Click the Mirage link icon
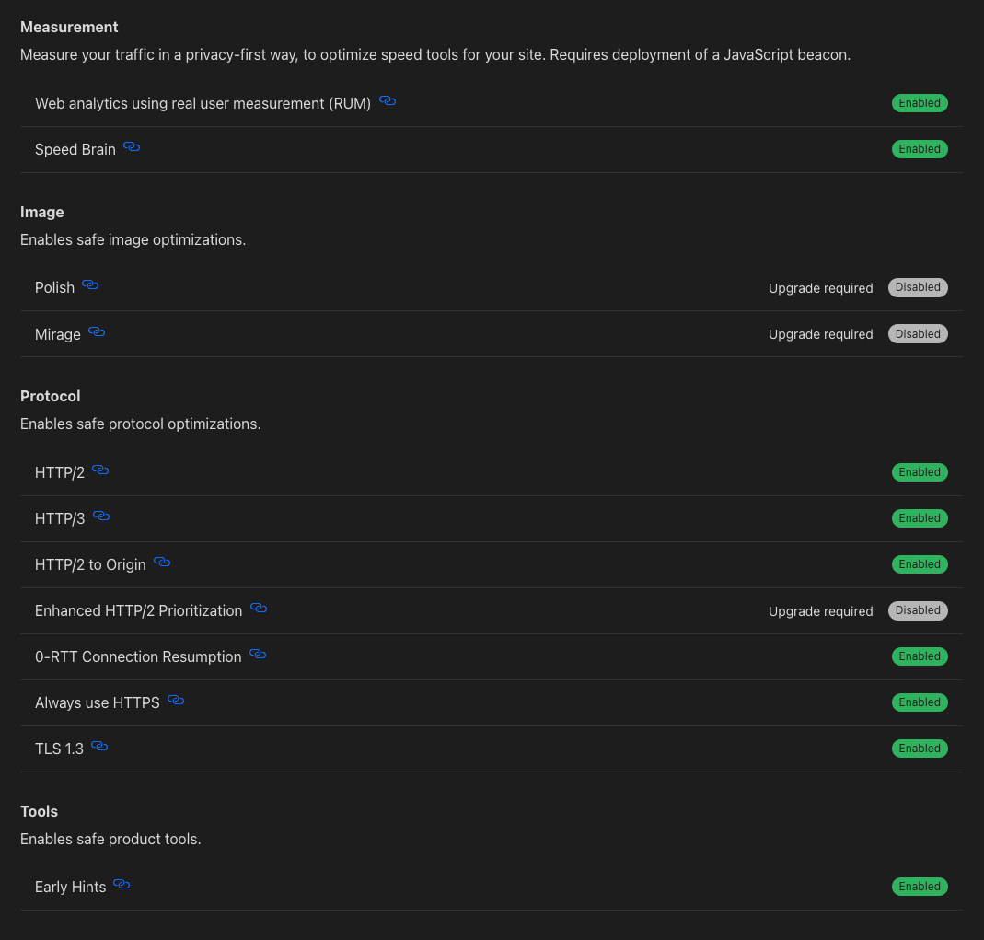 pos(96,331)
